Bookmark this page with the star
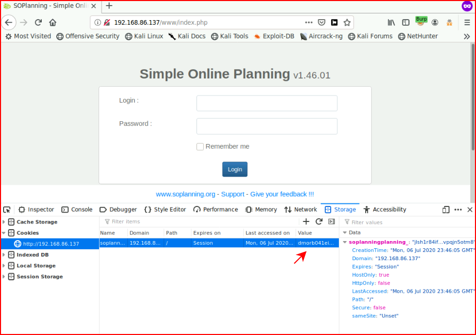Image resolution: width=476 pixels, height=335 pixels. click(x=347, y=23)
